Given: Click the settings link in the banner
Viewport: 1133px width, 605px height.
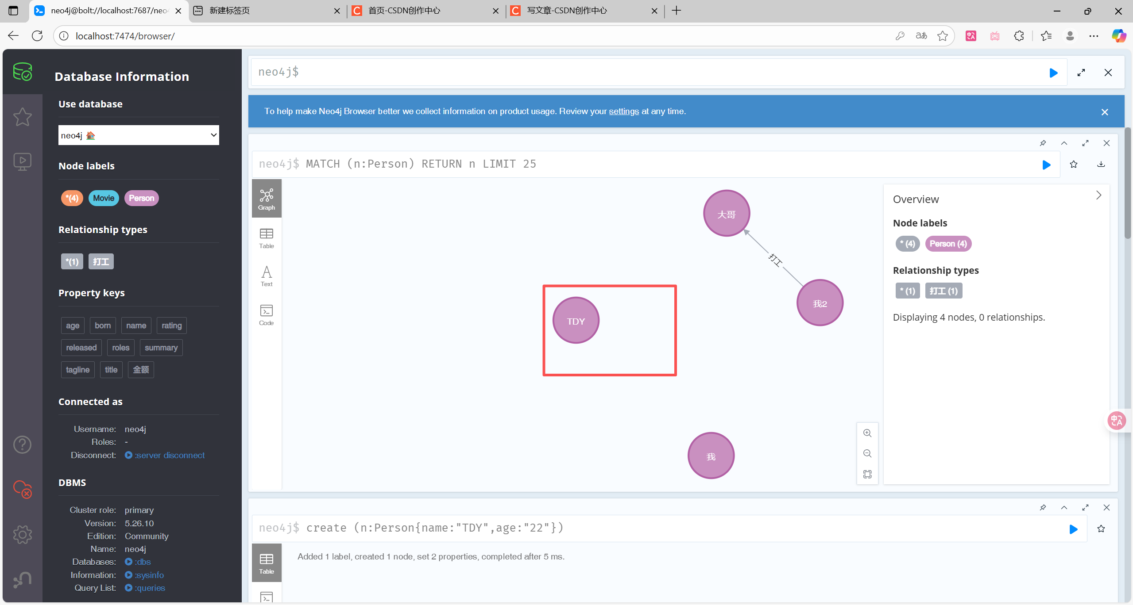Looking at the screenshot, I should coord(623,111).
